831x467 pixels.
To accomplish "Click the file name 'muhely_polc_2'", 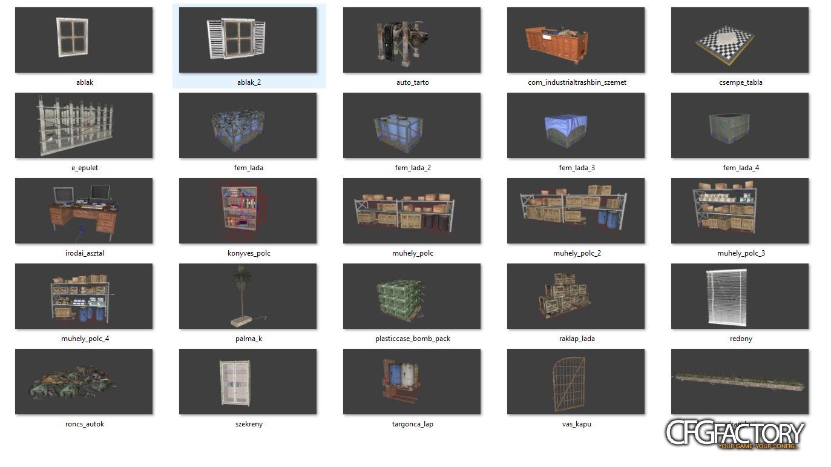I will tap(577, 253).
